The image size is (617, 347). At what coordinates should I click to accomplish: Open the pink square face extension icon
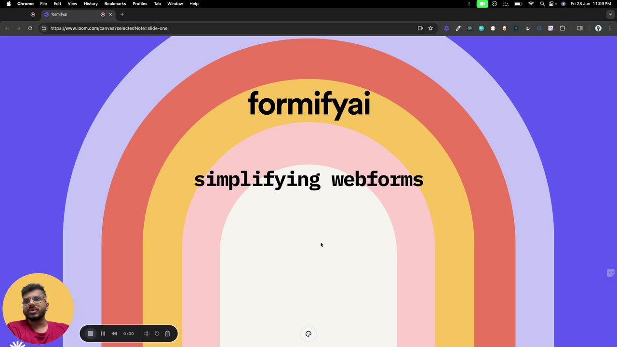[550, 28]
